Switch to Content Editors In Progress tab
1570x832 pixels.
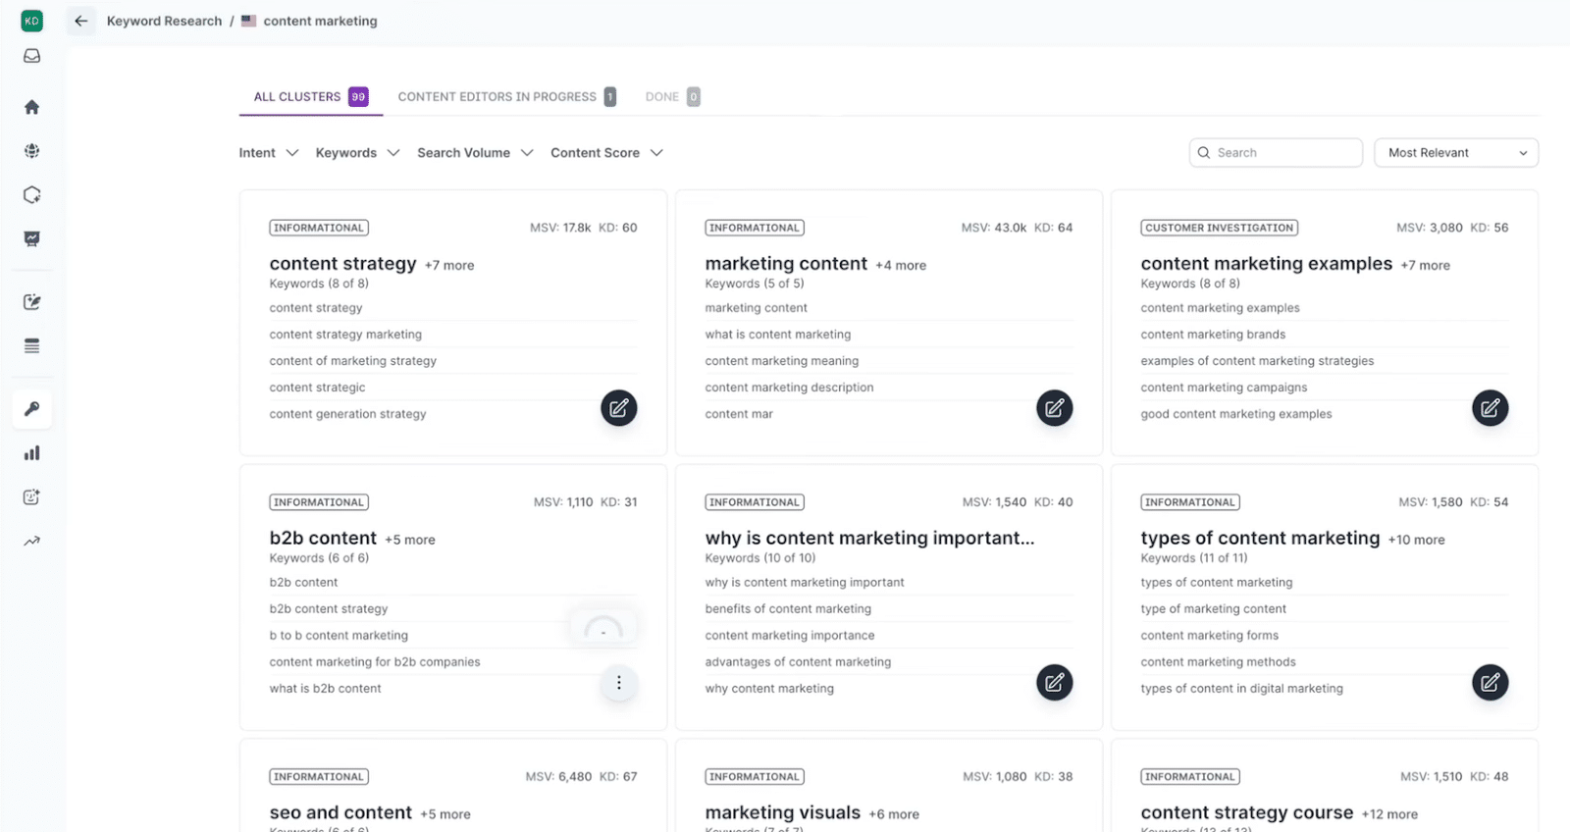pos(505,97)
